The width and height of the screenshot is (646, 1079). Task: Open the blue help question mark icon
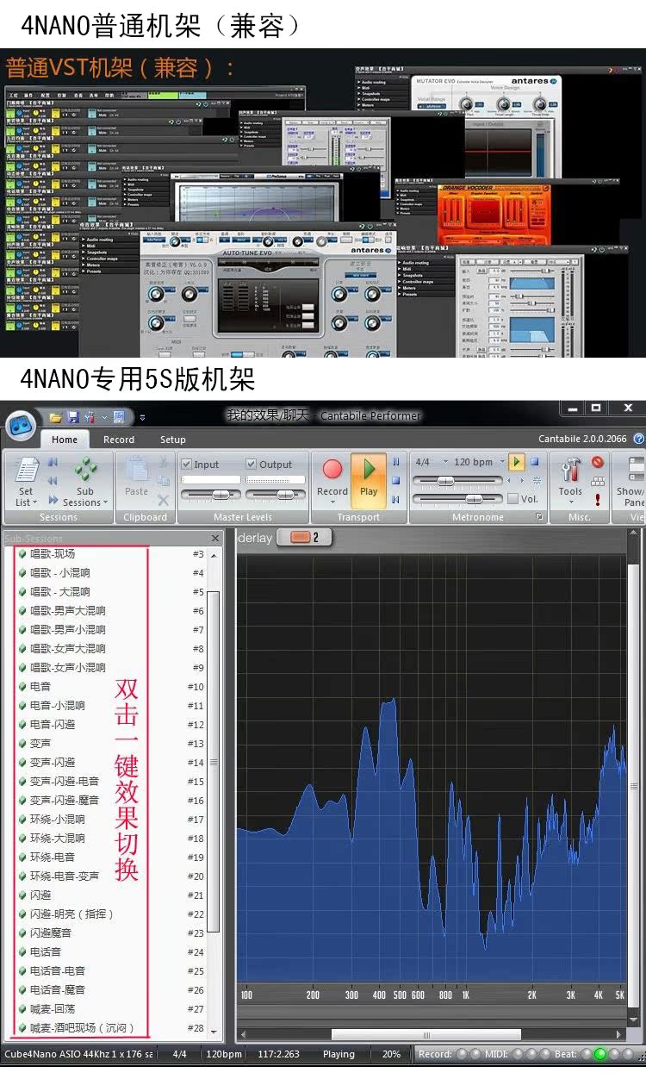[639, 439]
